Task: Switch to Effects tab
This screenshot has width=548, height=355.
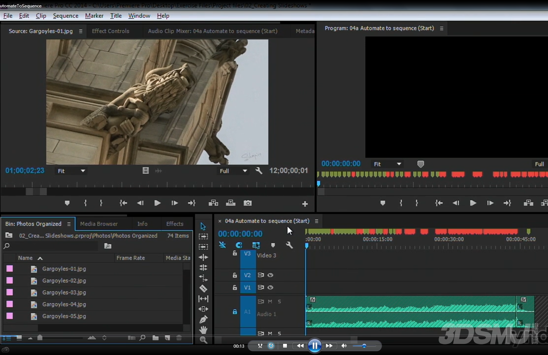Action: click(x=175, y=224)
